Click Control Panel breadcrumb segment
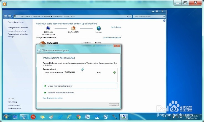 [x=25, y=17]
